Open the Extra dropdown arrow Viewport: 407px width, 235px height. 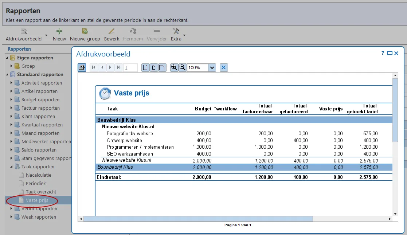(x=184, y=35)
